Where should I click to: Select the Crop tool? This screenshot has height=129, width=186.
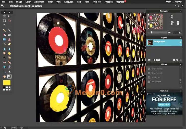coord(5,16)
